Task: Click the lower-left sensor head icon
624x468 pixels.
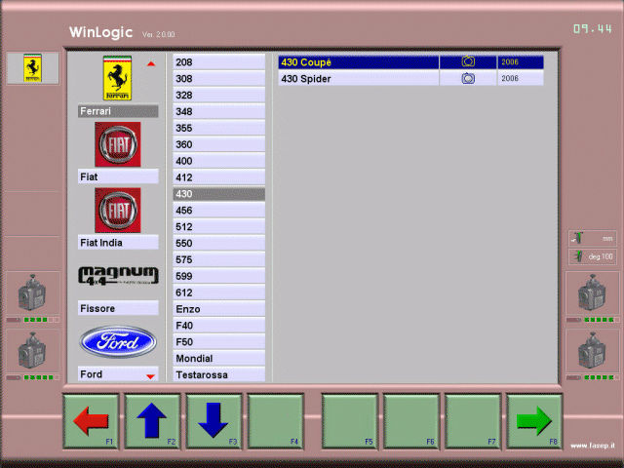Action: [x=32, y=351]
